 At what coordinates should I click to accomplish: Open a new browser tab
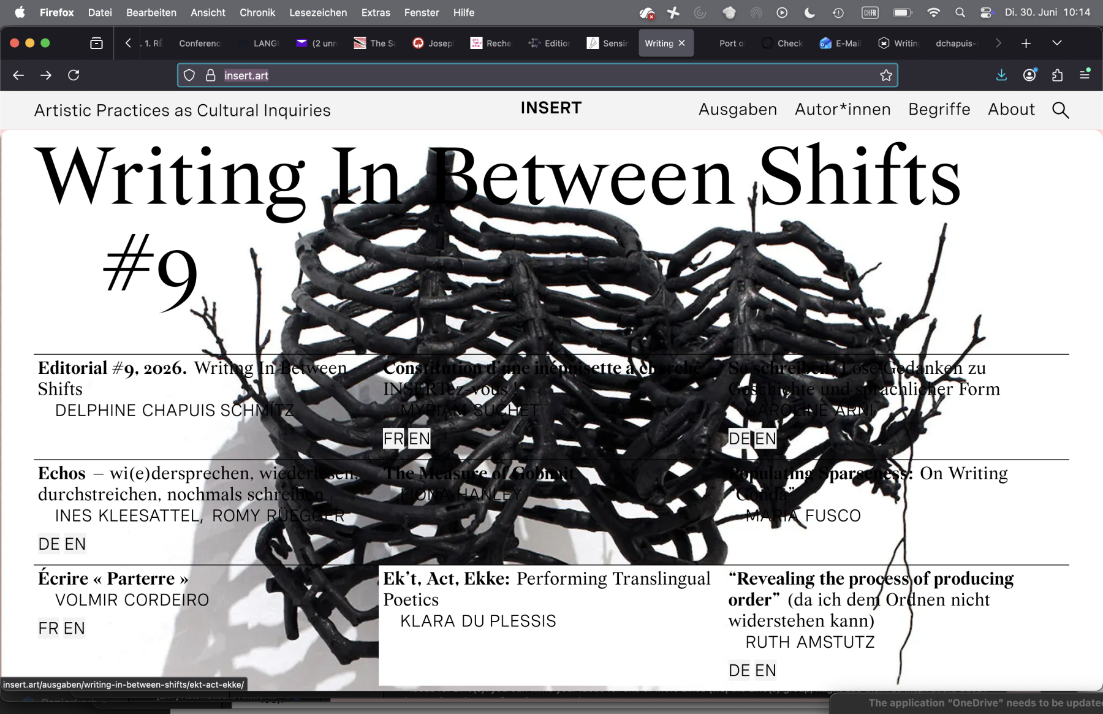(x=1026, y=43)
